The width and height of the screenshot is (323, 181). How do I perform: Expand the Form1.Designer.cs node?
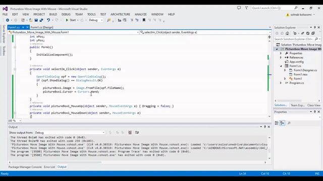click(x=285, y=70)
